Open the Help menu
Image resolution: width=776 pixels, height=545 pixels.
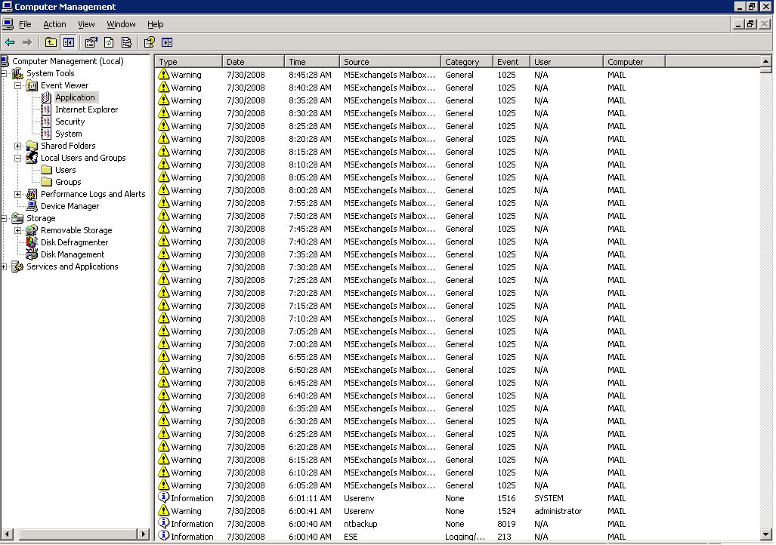point(155,24)
